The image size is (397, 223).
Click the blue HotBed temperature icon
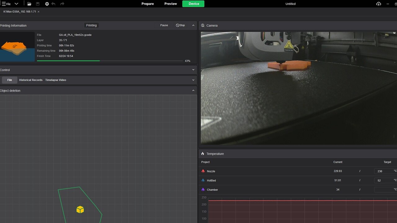[203, 180]
